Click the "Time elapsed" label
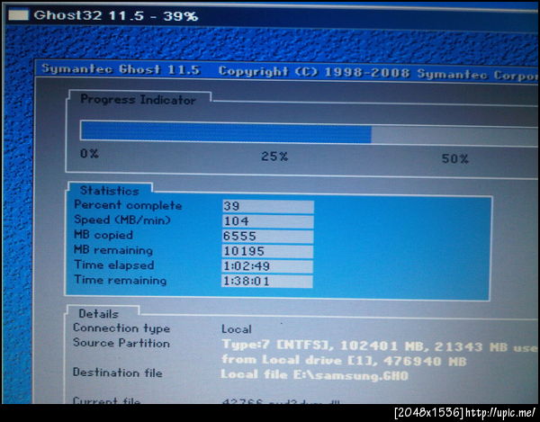 (x=114, y=265)
